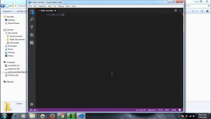The height and width of the screenshot is (119, 211).
Task: Toggle the preview pane in Explorer window
Action: (x=202, y=11)
